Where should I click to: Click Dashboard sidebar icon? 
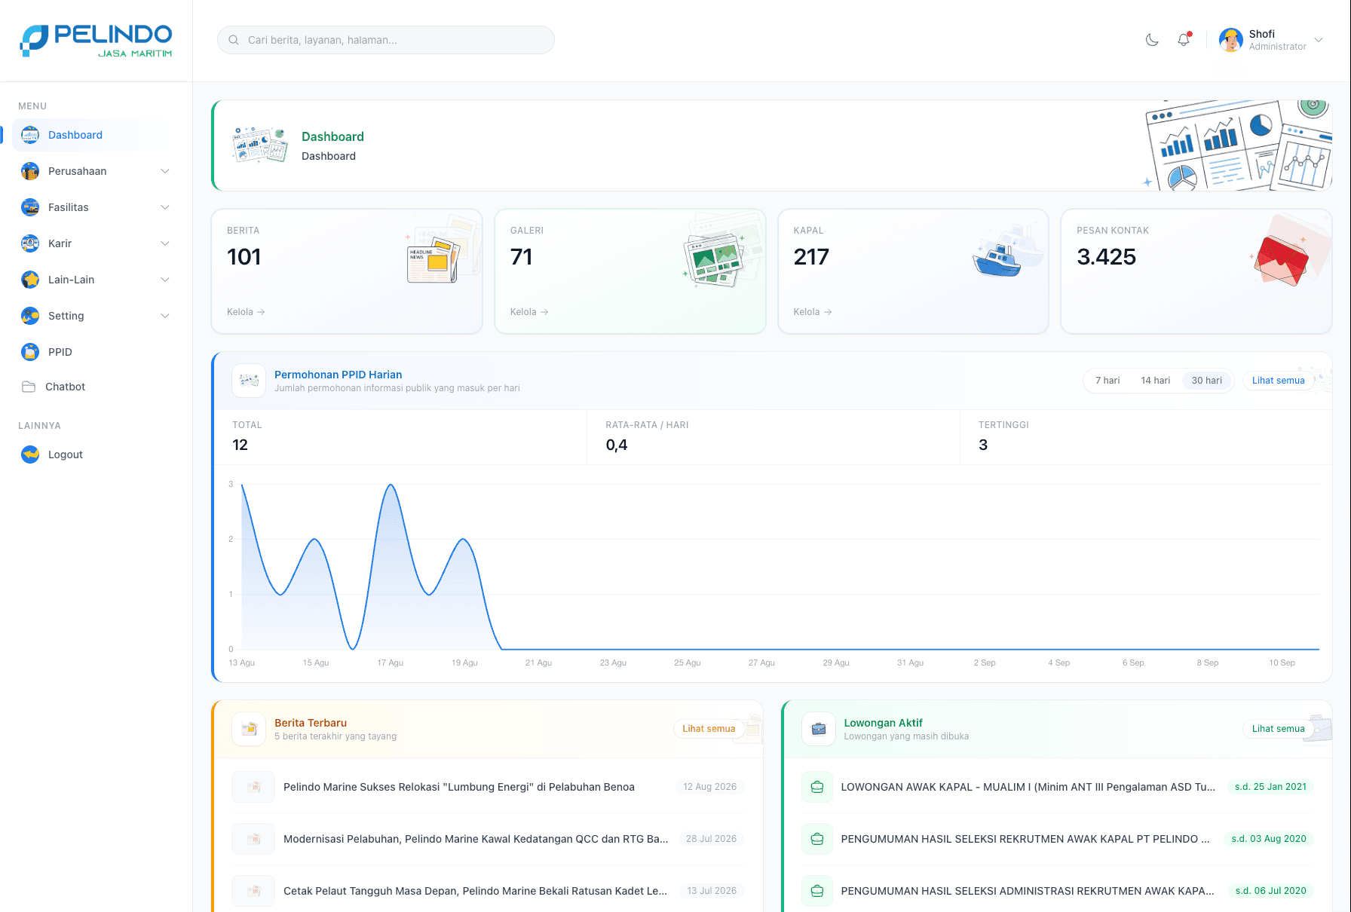30,135
